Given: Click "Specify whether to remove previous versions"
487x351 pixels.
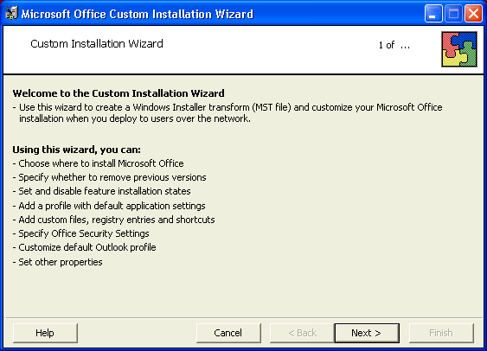Looking at the screenshot, I should click(109, 177).
